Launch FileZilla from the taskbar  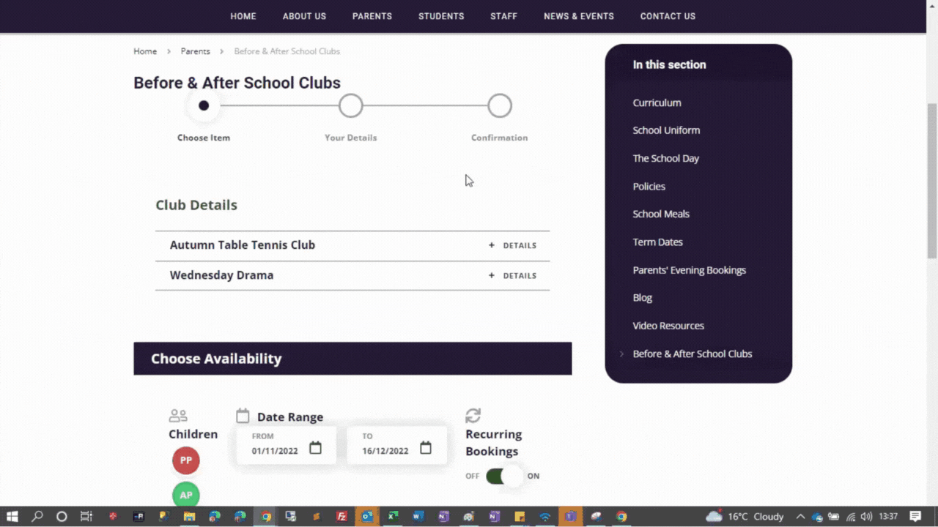341,516
